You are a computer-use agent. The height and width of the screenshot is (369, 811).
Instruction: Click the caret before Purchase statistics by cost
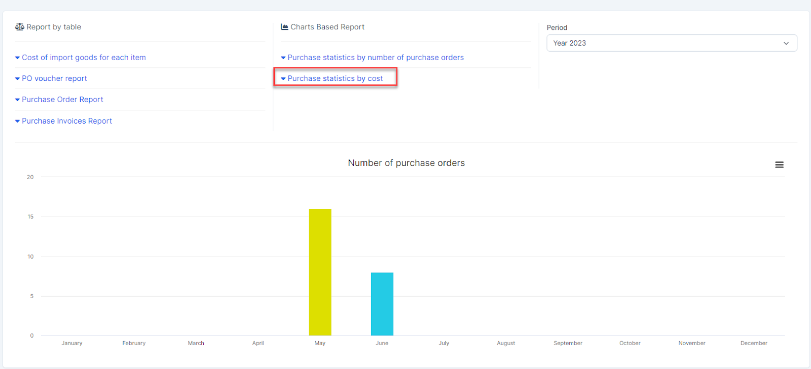pyautogui.click(x=283, y=79)
